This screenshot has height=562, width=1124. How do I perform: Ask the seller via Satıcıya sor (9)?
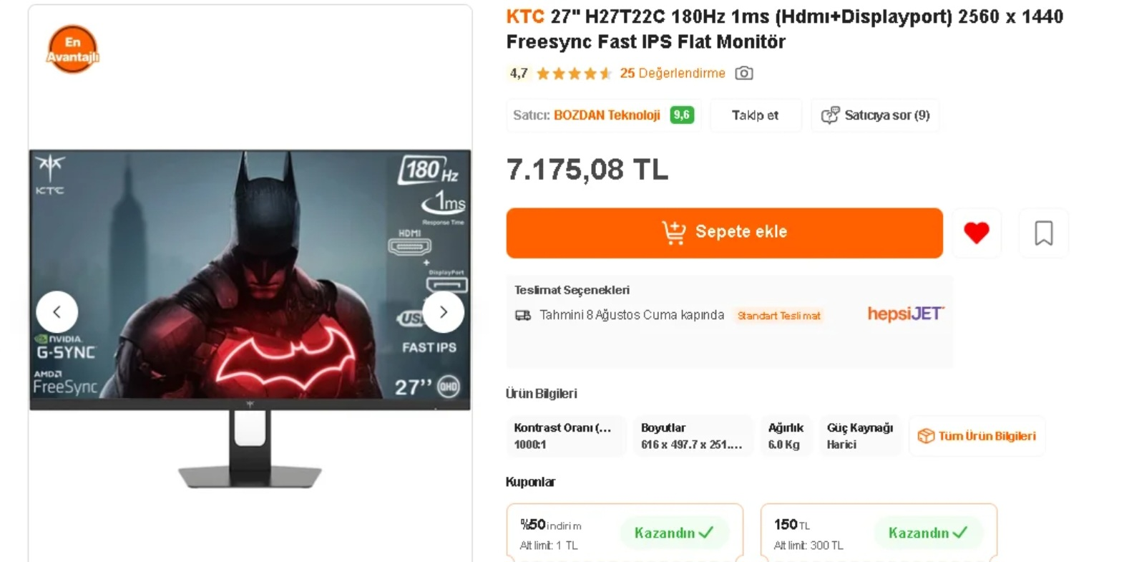pyautogui.click(x=875, y=115)
